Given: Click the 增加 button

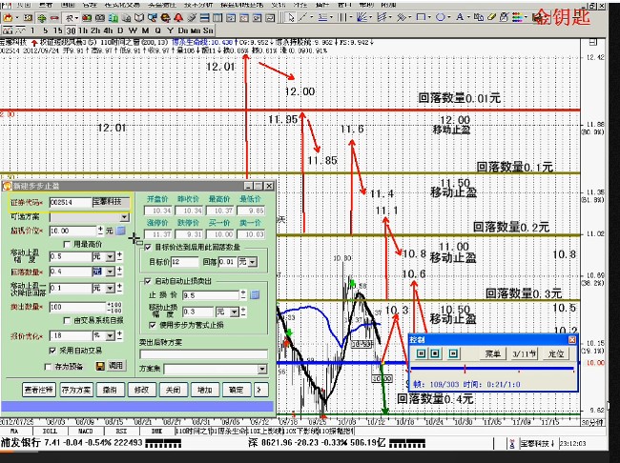Looking at the screenshot, I should [x=204, y=390].
